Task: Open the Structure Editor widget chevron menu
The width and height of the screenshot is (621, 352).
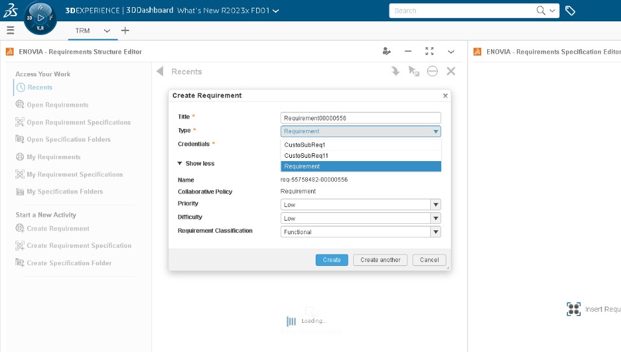Action: 451,52
